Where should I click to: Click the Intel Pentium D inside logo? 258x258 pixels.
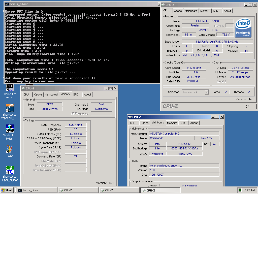click(243, 28)
